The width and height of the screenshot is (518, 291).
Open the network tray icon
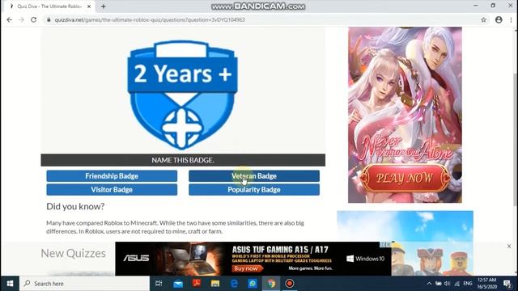[456, 284]
